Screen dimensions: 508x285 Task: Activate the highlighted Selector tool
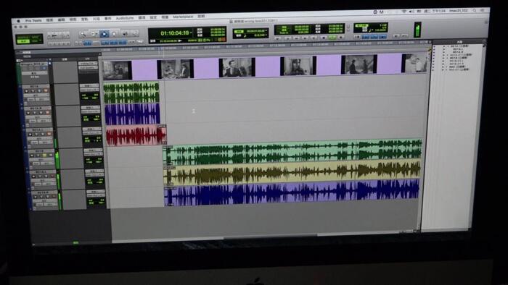(x=104, y=33)
